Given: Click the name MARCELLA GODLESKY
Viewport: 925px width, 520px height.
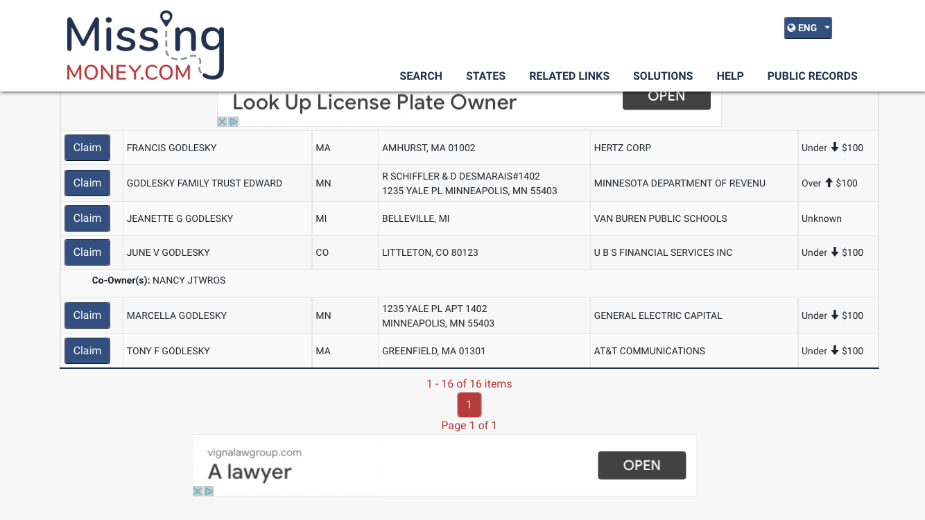Looking at the screenshot, I should 177,315.
